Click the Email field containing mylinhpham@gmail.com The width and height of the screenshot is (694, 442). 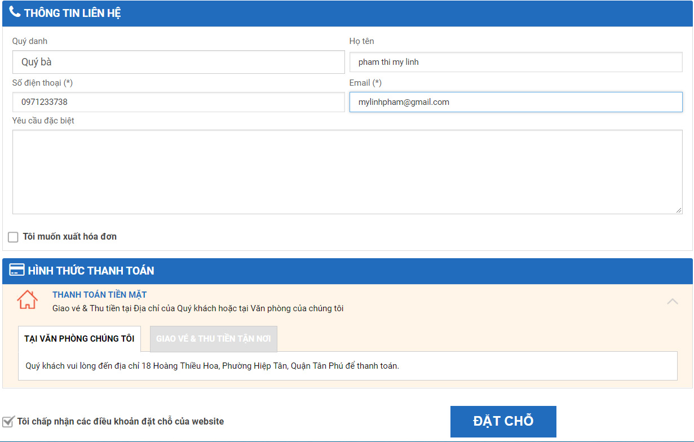pos(515,102)
